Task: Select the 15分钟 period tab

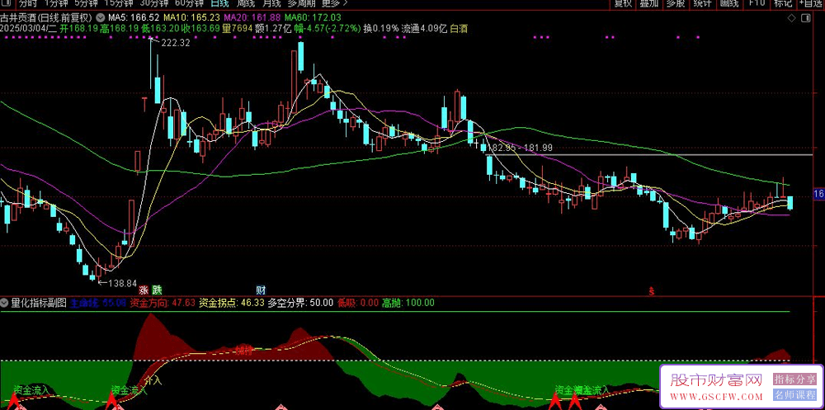Action: pyautogui.click(x=119, y=3)
